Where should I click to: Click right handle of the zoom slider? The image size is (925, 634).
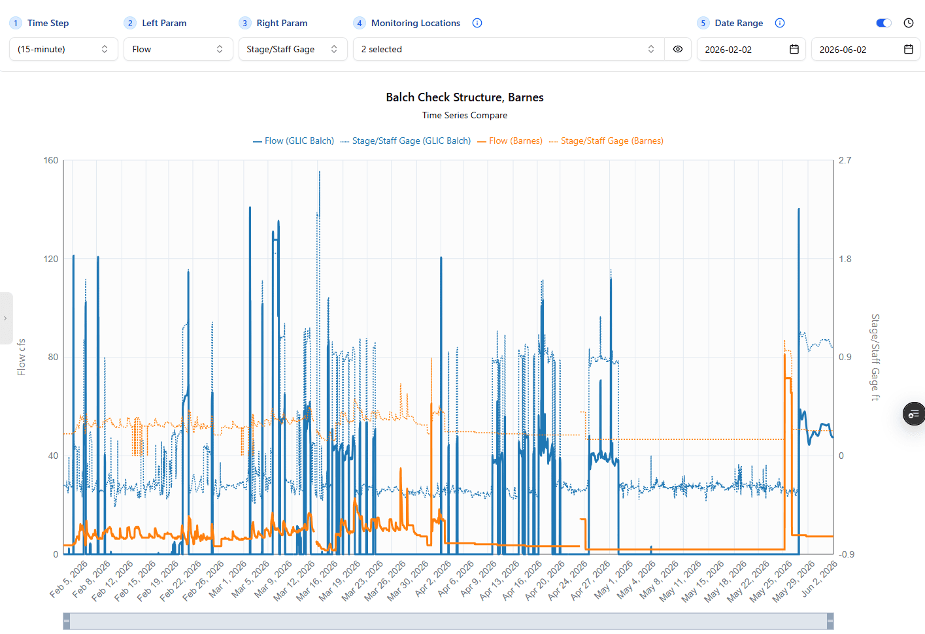click(x=830, y=621)
